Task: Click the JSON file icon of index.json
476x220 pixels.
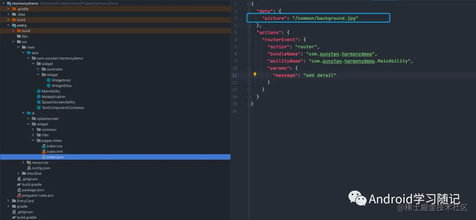Action: click(x=44, y=157)
